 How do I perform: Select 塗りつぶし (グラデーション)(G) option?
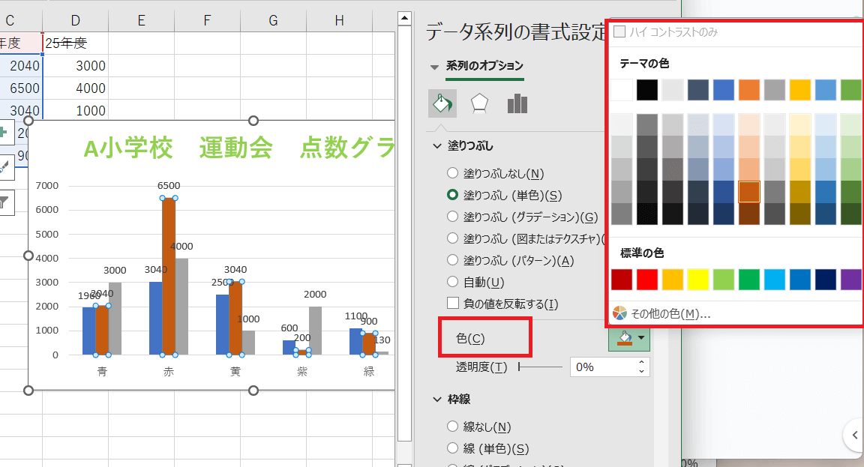(x=522, y=217)
